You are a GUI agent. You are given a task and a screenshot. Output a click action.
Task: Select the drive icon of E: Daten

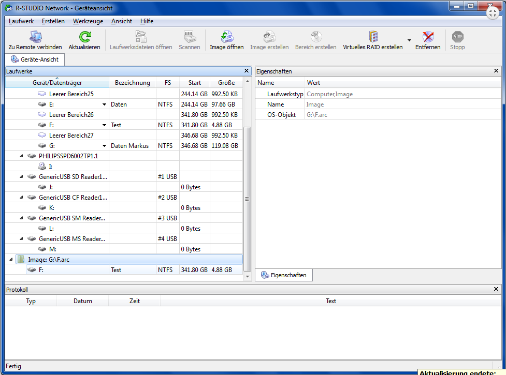click(x=42, y=104)
